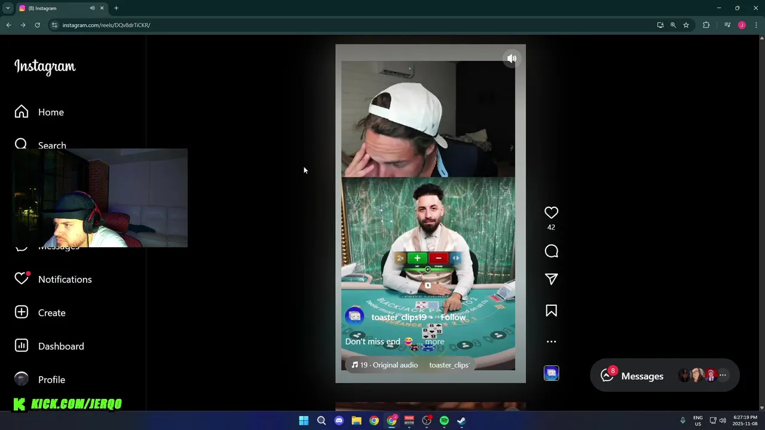Mute the Instagram tab audio icon

(92, 8)
